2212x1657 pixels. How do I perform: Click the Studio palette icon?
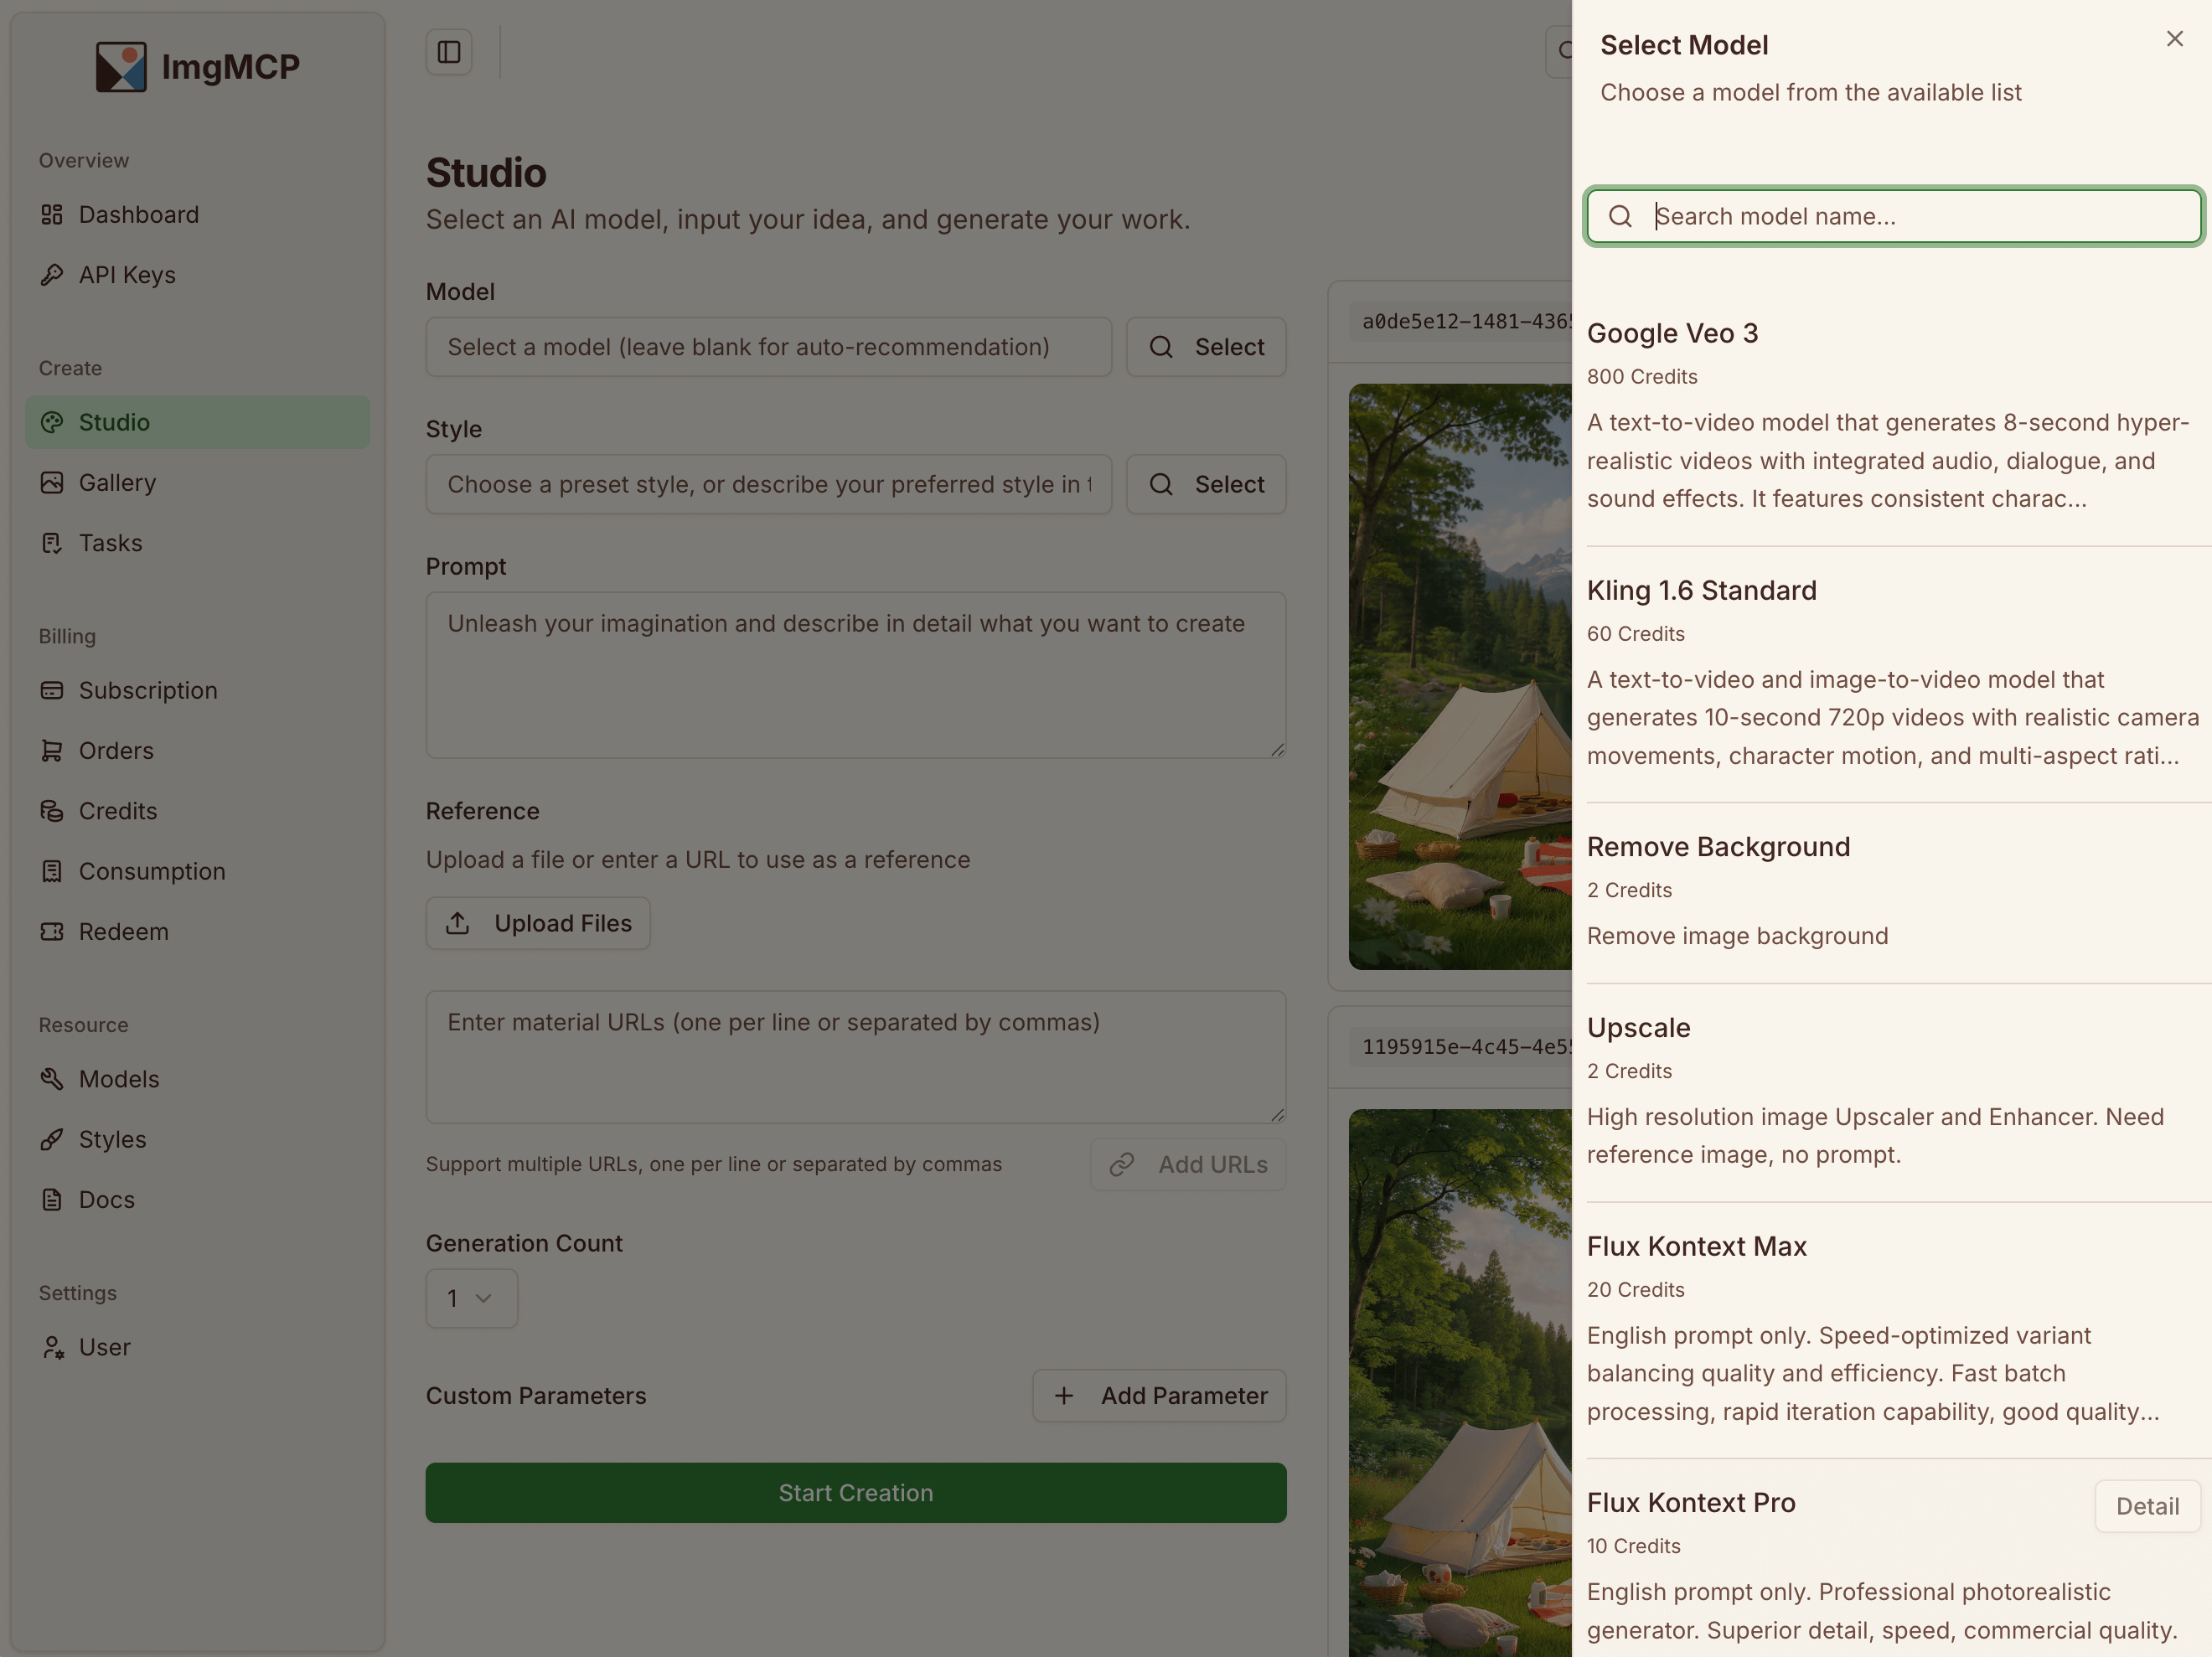pos(52,422)
